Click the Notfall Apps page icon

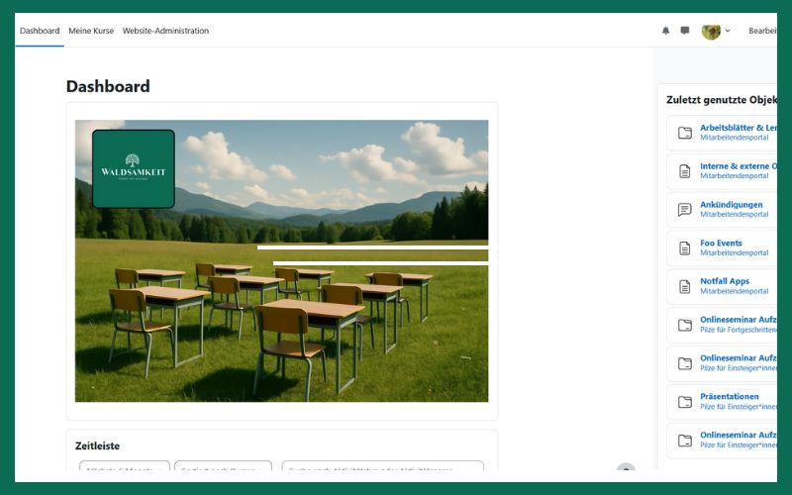685,287
